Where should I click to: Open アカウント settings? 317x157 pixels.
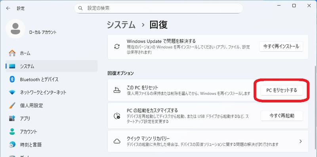52,132
